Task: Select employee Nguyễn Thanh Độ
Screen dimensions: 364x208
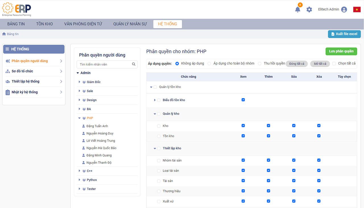Action: 99,163
